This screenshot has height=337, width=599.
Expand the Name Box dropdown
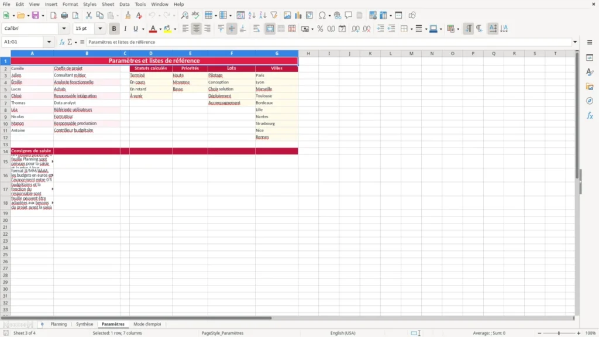(x=49, y=42)
